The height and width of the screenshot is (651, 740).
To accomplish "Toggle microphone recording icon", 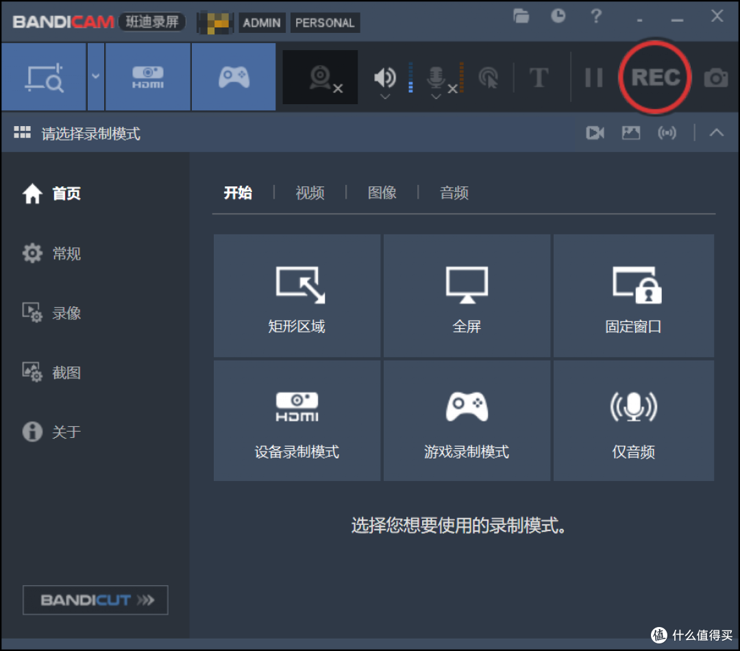I will (x=436, y=77).
